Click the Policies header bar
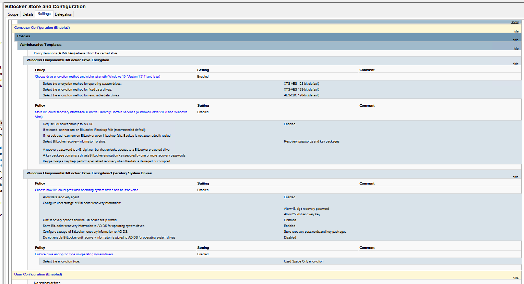Image resolution: width=524 pixels, height=284 pixels. pos(267,37)
